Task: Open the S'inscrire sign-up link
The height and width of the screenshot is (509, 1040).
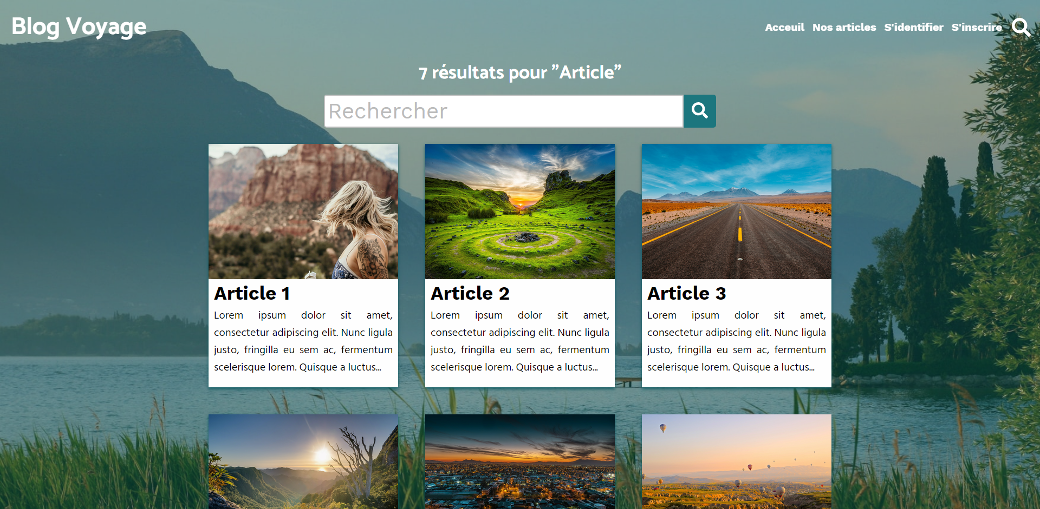Action: pos(977,27)
